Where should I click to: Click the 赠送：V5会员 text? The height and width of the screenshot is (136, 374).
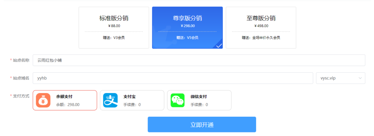click(187, 37)
